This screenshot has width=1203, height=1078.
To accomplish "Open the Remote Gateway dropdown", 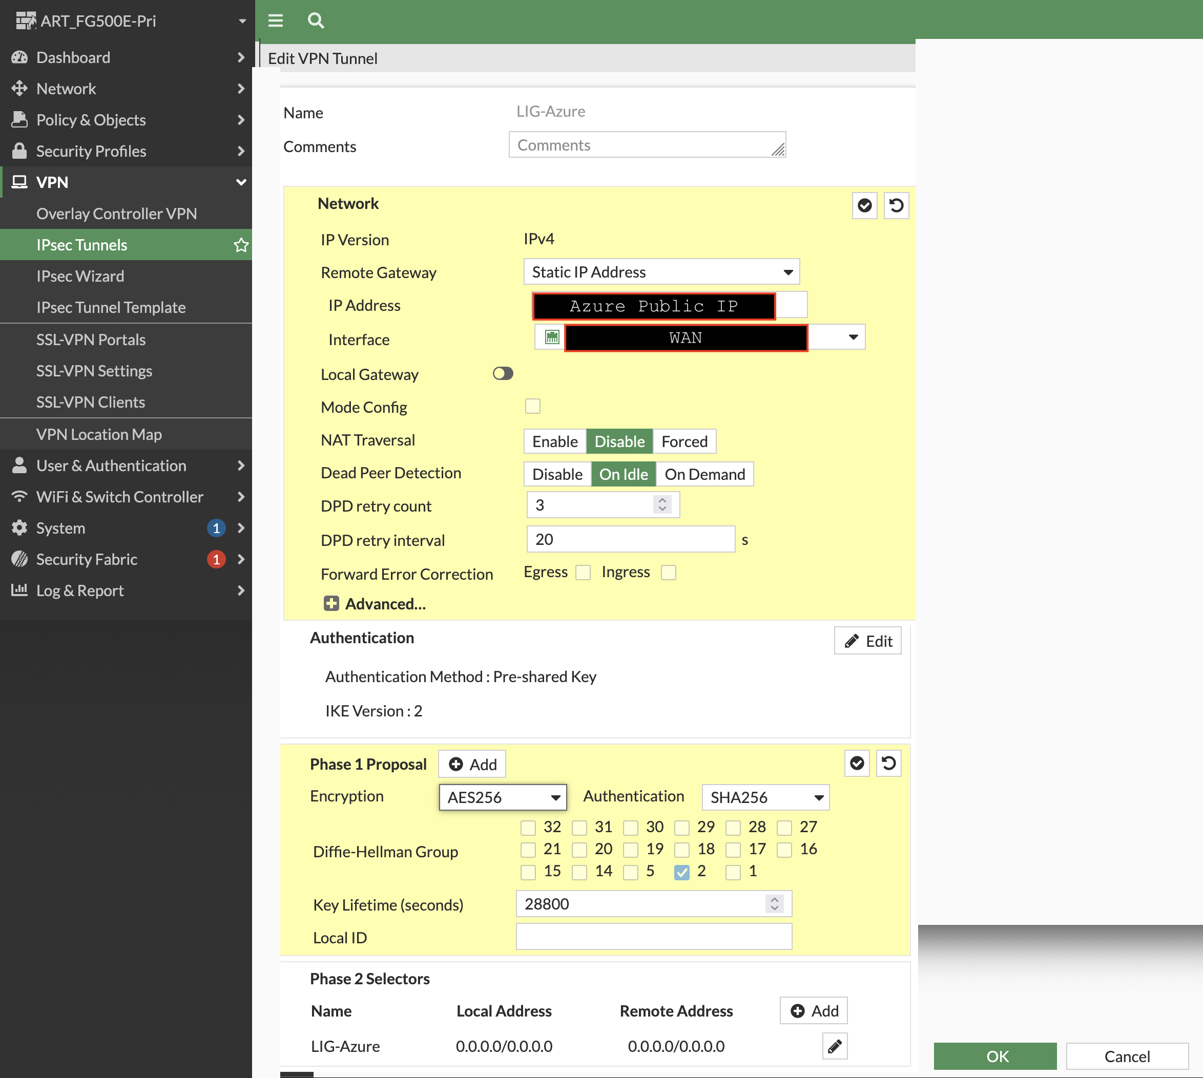I will (662, 272).
